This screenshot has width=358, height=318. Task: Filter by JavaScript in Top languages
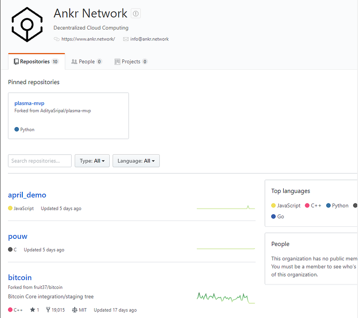pyautogui.click(x=286, y=206)
